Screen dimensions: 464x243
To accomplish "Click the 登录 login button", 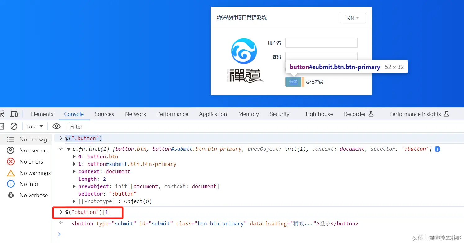I will 293,82.
